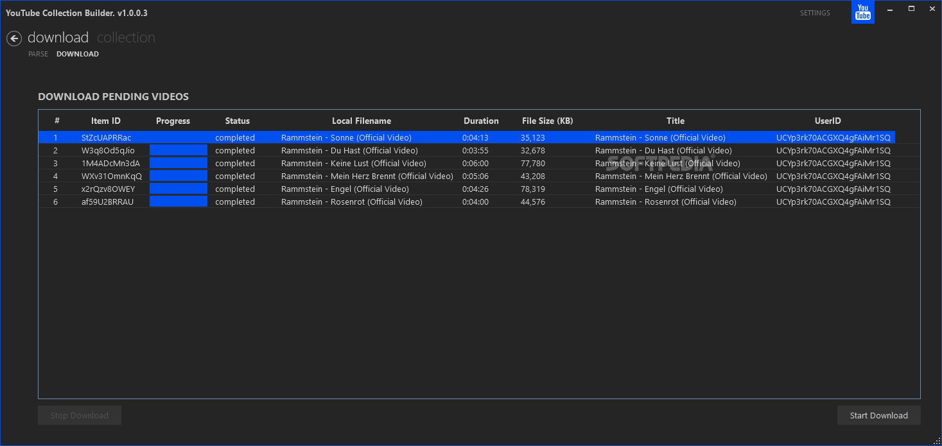Click duration value 0:03:55
942x446 pixels.
coord(475,151)
